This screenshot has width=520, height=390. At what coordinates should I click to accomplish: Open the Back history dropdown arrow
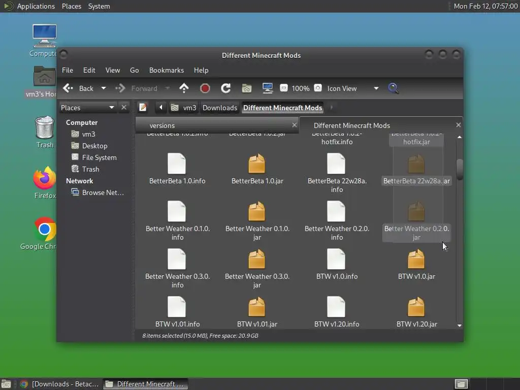[104, 88]
